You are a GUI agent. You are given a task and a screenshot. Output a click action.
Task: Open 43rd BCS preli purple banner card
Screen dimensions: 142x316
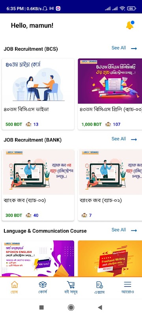(110, 94)
